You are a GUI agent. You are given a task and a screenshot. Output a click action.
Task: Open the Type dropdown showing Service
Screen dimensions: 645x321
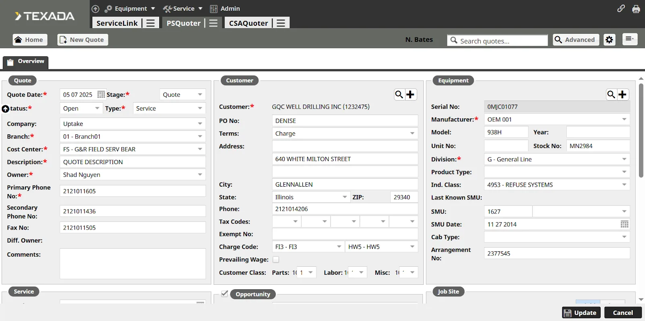click(x=169, y=109)
